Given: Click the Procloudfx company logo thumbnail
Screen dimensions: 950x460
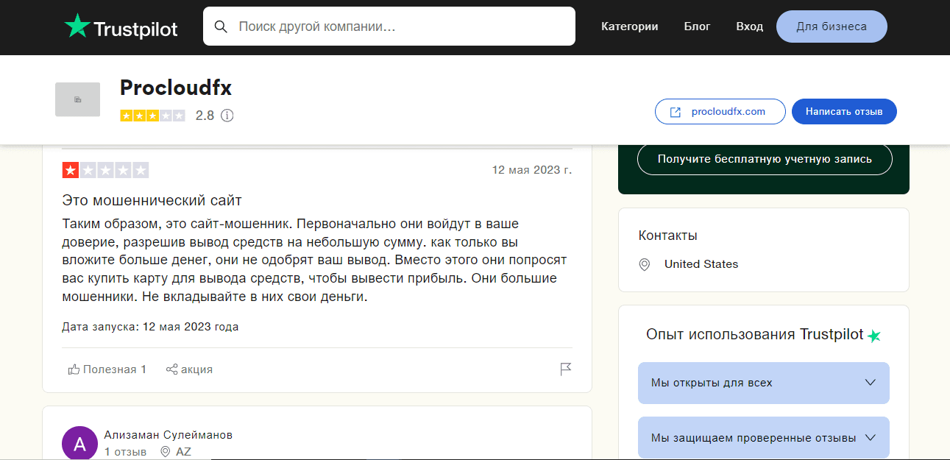Looking at the screenshot, I should point(77,99).
